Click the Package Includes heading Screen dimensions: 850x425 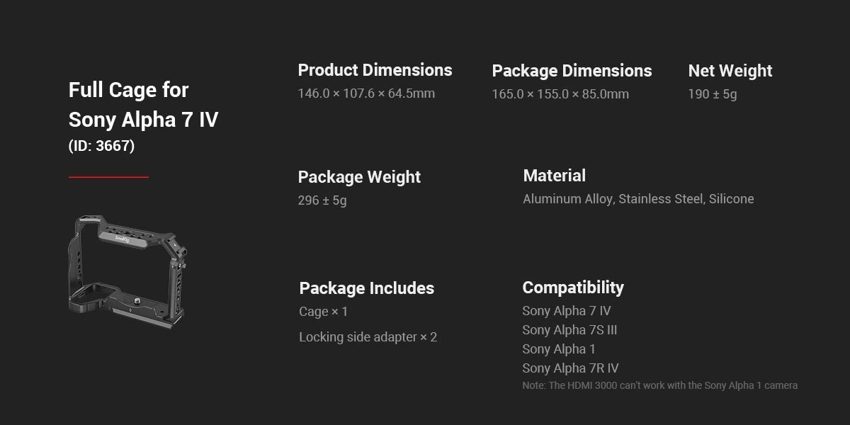pyautogui.click(x=366, y=288)
